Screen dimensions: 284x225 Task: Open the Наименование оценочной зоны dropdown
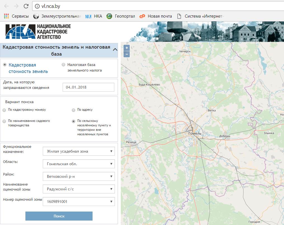[79, 189]
